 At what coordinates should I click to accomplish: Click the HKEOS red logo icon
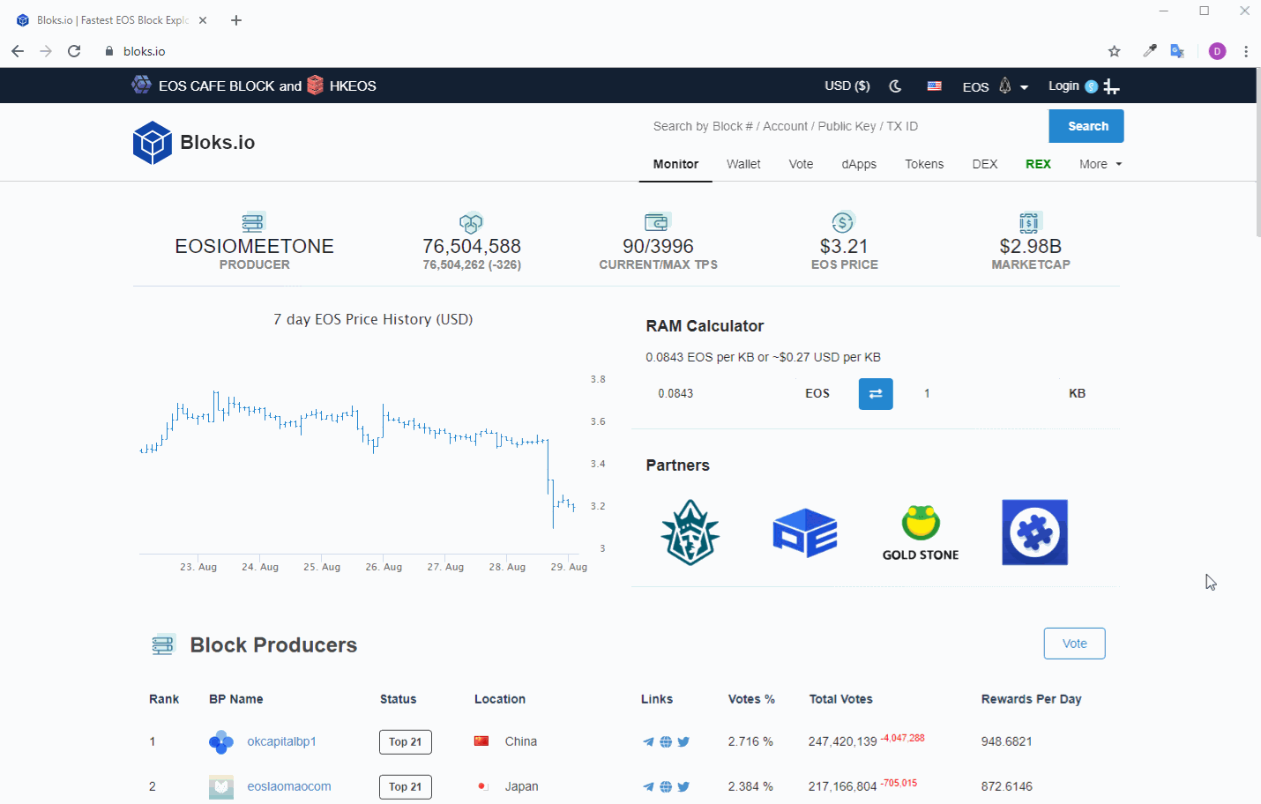[315, 85]
